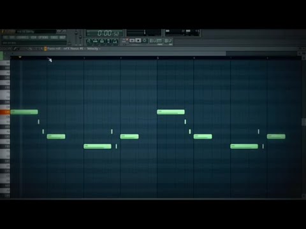Open the VIEW menu
The width and height of the screenshot is (306, 229).
pyautogui.click(x=33, y=38)
